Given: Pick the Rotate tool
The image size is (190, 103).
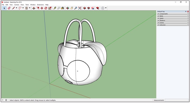Looking at the screenshot, I should click(46, 8).
